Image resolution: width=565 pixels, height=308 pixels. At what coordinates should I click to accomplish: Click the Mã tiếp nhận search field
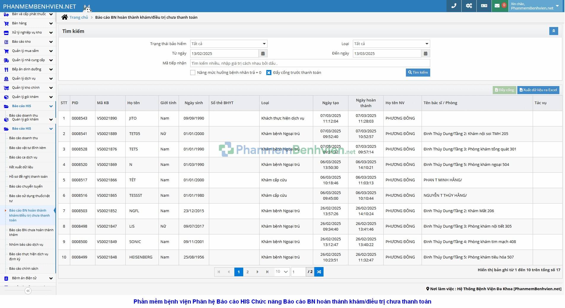(x=310, y=63)
